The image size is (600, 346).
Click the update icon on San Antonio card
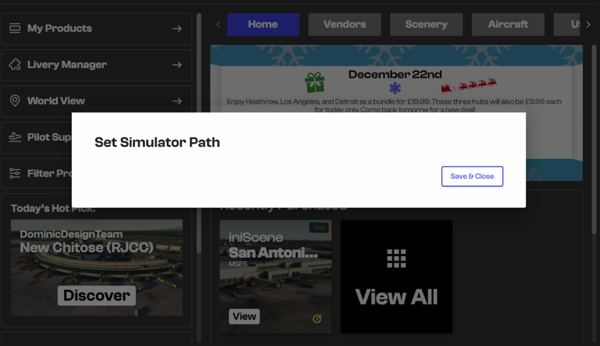(x=317, y=319)
